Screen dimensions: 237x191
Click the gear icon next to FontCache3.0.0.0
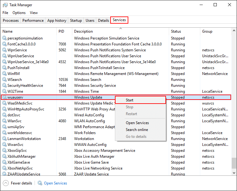(x=4, y=44)
